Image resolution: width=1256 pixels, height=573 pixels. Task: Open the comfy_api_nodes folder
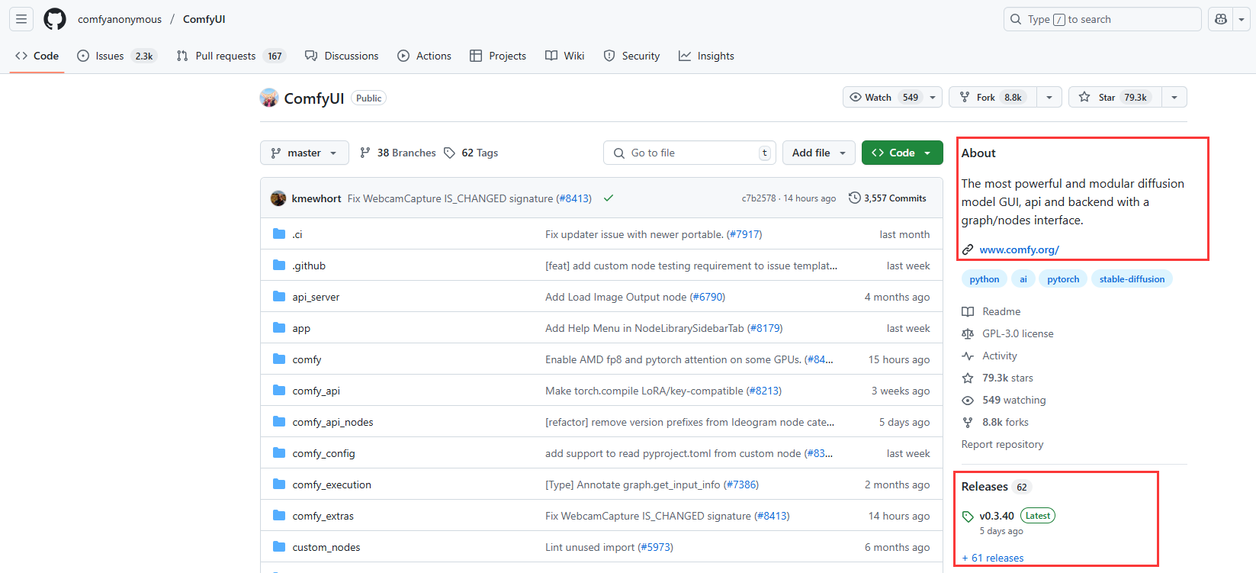pyautogui.click(x=332, y=422)
